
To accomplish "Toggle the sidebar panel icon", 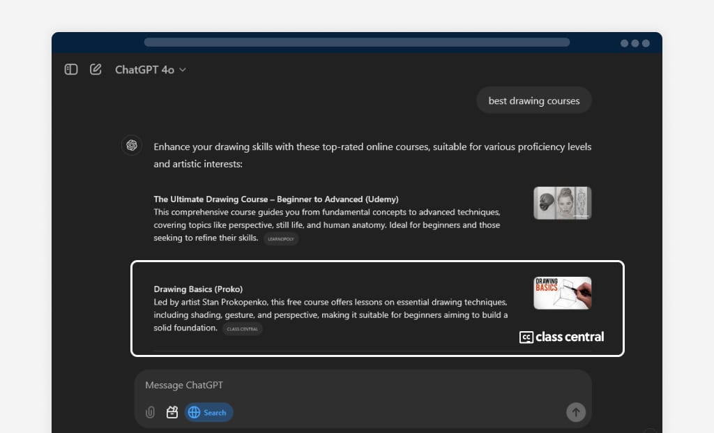I will [x=71, y=69].
